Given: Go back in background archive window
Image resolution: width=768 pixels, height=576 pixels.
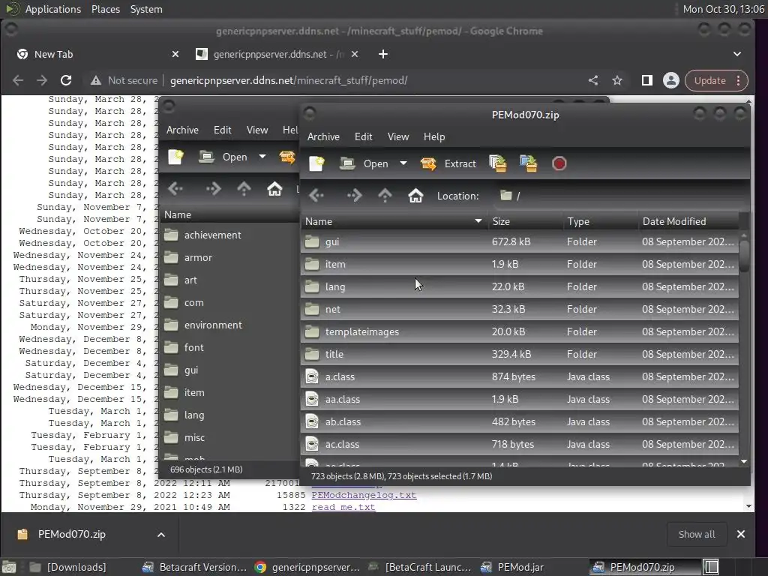Looking at the screenshot, I should pos(175,189).
